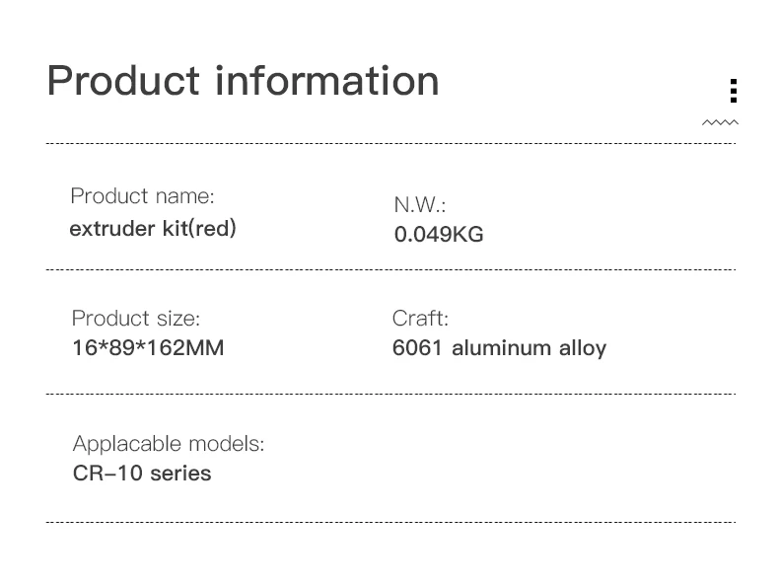Select the "Product size:" label

coord(135,319)
